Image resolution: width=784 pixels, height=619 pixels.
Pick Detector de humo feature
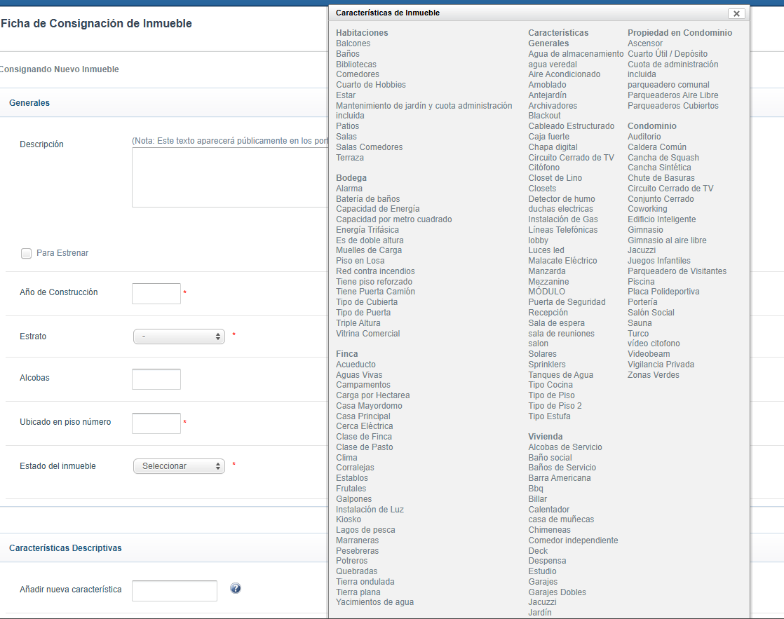562,199
